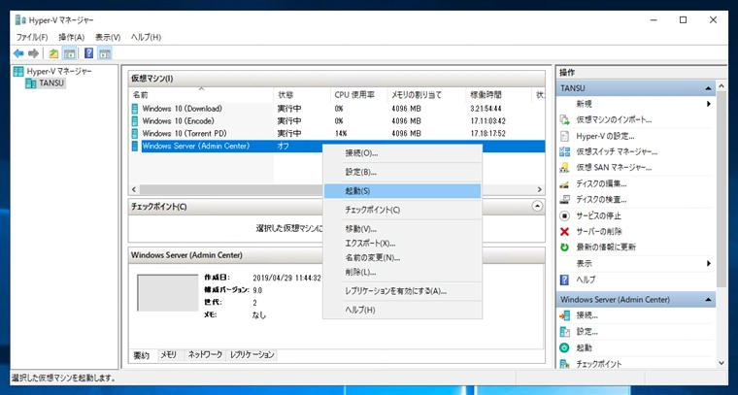Click the 設定 icon in VM actions
The width and height of the screenshot is (738, 395).
(x=564, y=332)
